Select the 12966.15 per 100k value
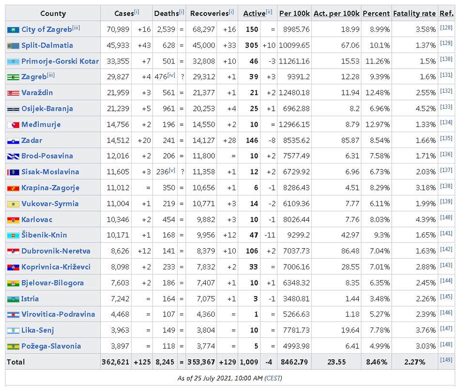Image resolution: width=457 pixels, height=387 pixels. click(294, 125)
